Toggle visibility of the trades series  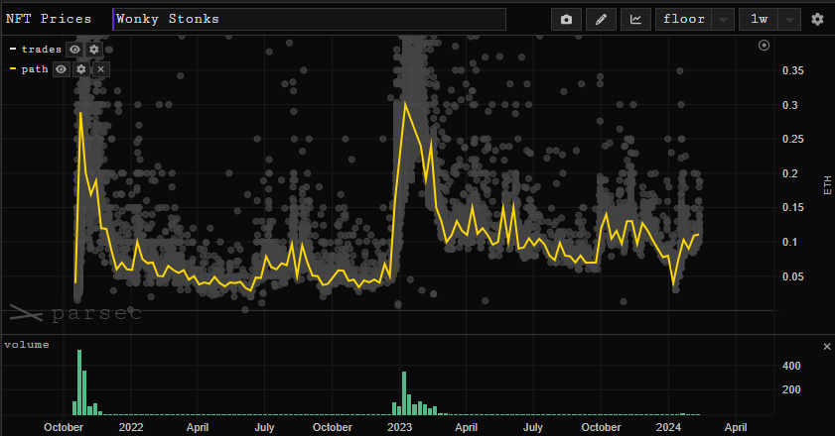click(x=74, y=50)
